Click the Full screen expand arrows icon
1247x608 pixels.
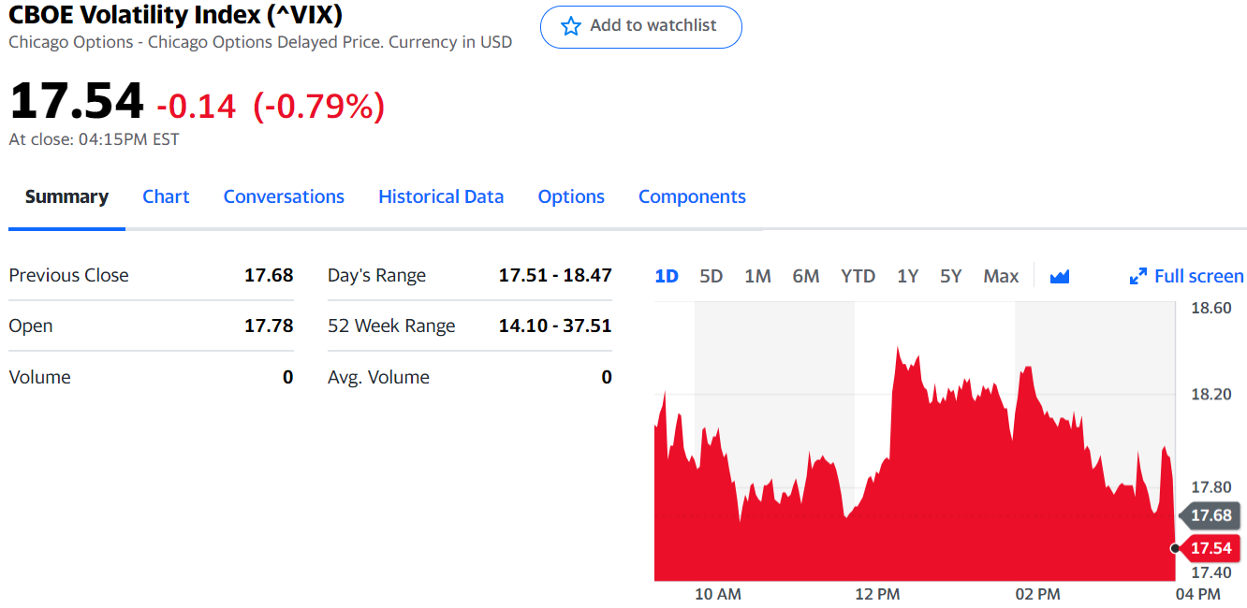coord(1138,276)
